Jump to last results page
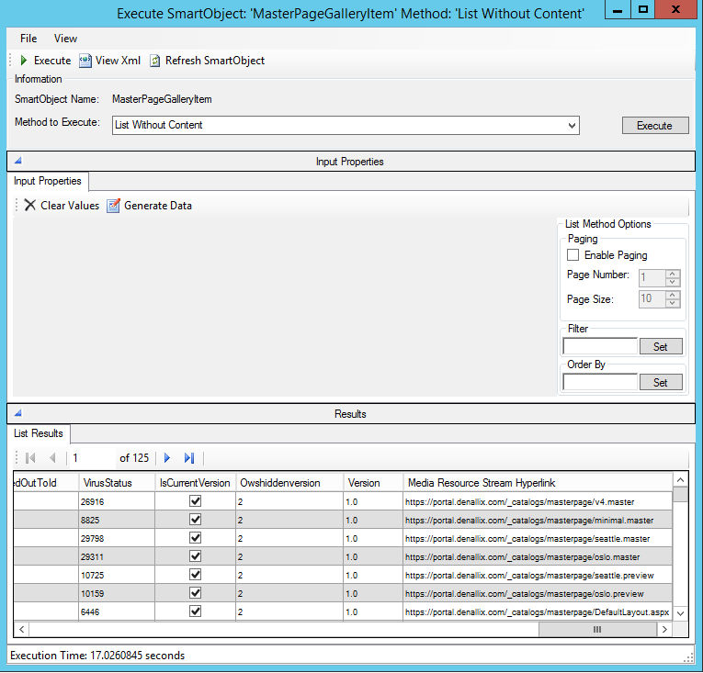Screen dimensions: 703x673 click(x=189, y=457)
